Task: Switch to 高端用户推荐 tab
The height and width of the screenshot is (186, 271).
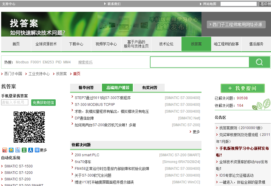Action: (118, 88)
